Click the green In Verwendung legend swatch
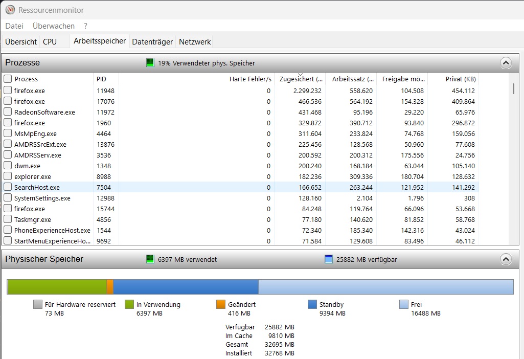Image resolution: width=524 pixels, height=359 pixels. coord(129,304)
